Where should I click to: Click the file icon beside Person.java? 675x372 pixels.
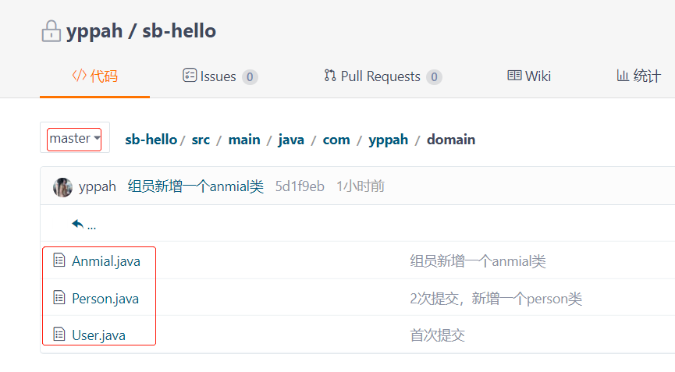59,298
